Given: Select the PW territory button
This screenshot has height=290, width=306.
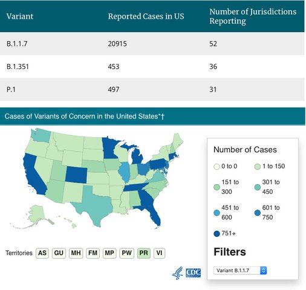Looking at the screenshot, I should coord(126,253).
